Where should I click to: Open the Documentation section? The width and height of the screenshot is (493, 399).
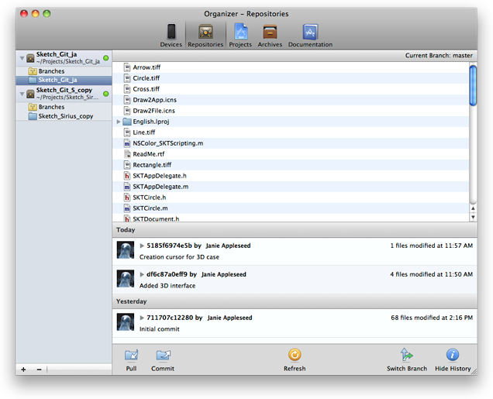click(310, 33)
